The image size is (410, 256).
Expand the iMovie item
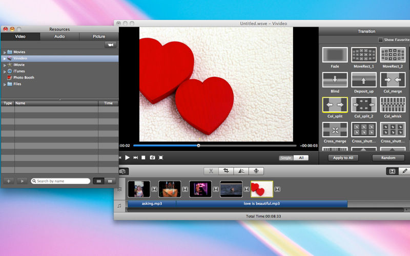(5, 65)
